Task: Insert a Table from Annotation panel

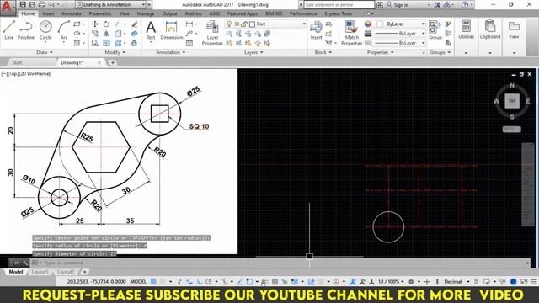Action: [189, 43]
